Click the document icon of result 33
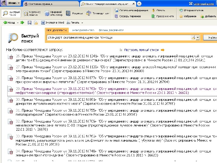Viewport: 217px width, 163px height. [10, 137]
